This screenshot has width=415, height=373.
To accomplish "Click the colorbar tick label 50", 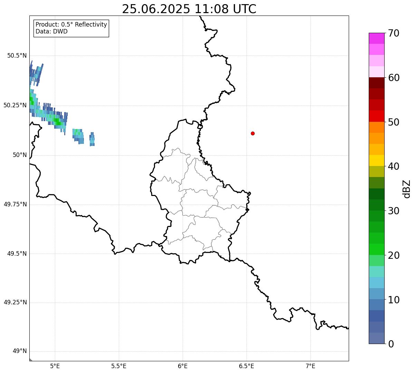I will tap(394, 122).
